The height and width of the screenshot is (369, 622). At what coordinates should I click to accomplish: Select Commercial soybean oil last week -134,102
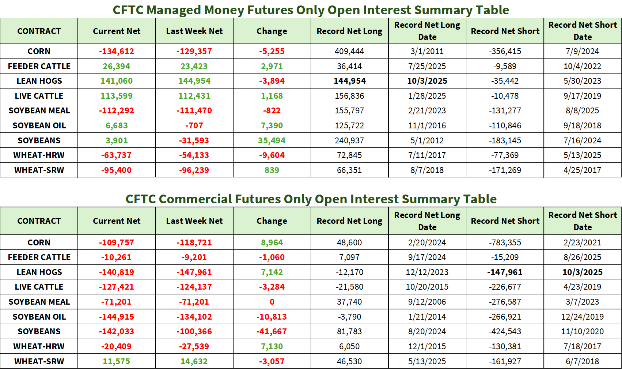click(194, 317)
